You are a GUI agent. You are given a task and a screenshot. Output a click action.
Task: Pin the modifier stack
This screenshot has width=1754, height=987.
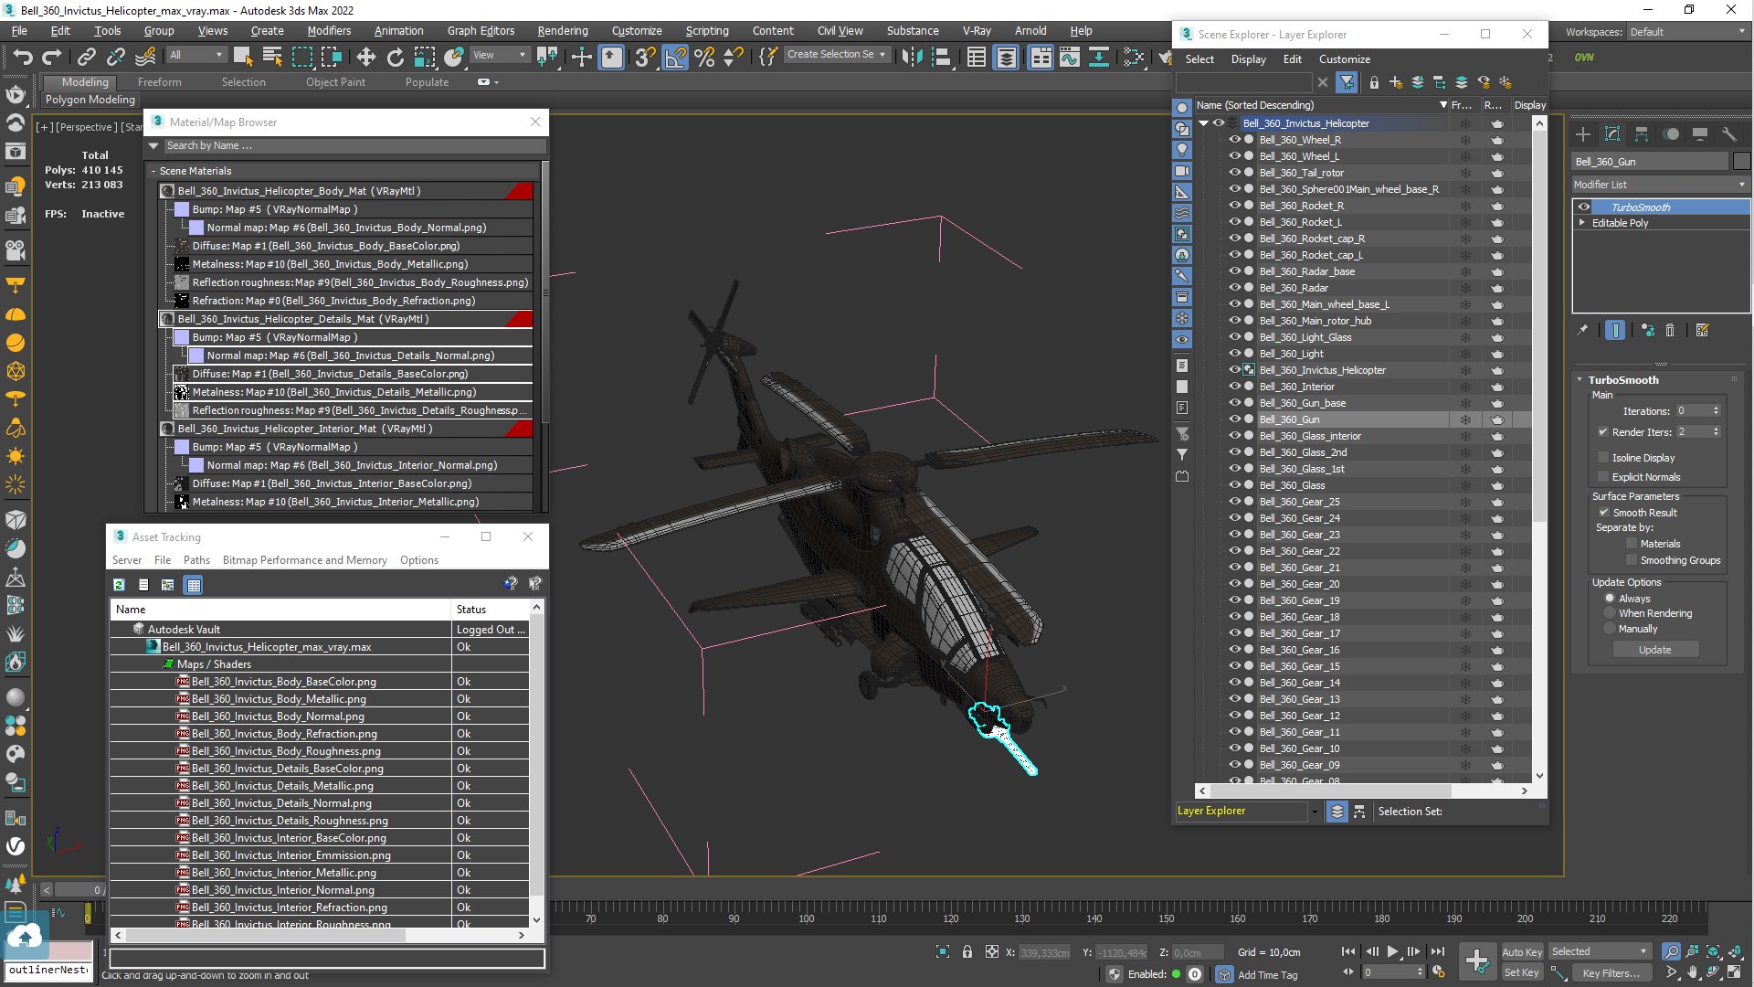point(1582,331)
